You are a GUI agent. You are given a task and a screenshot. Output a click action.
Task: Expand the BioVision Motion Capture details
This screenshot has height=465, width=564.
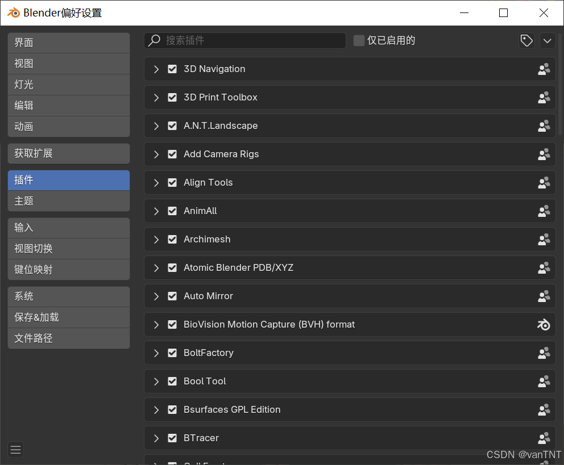point(156,325)
